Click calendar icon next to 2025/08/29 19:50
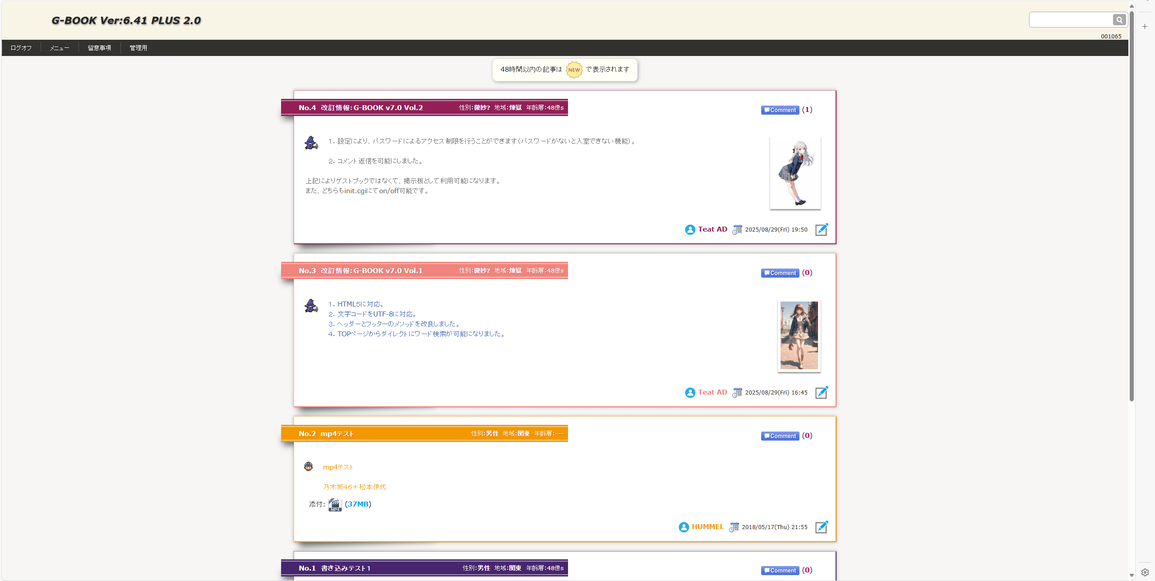 [x=737, y=229]
